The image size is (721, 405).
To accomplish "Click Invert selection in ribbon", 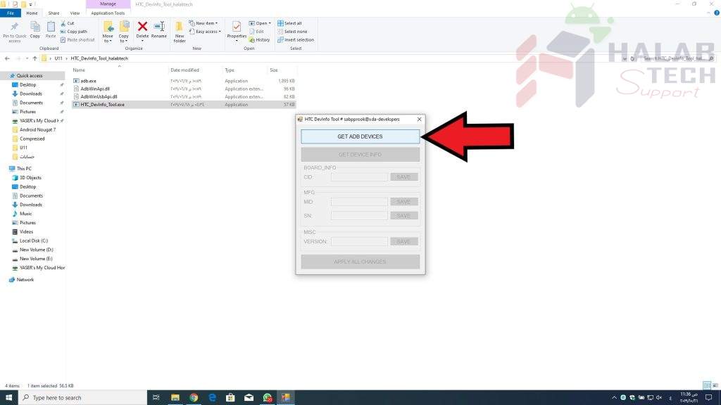I will (x=296, y=40).
